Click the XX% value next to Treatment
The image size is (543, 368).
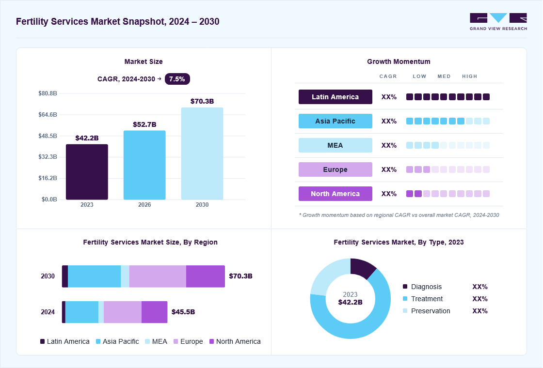tap(480, 298)
